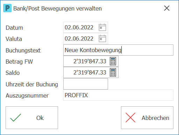Click the Valuta label
The width and height of the screenshot is (179, 135).
click(14, 39)
